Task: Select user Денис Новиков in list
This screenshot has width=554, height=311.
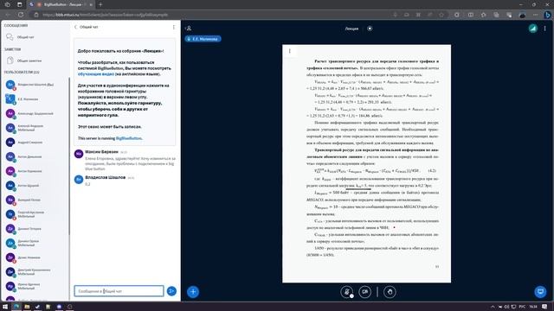Action: pos(35,257)
